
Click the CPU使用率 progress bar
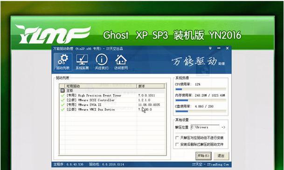pos(201,89)
